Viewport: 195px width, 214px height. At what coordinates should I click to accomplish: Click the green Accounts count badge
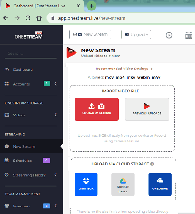47,83
